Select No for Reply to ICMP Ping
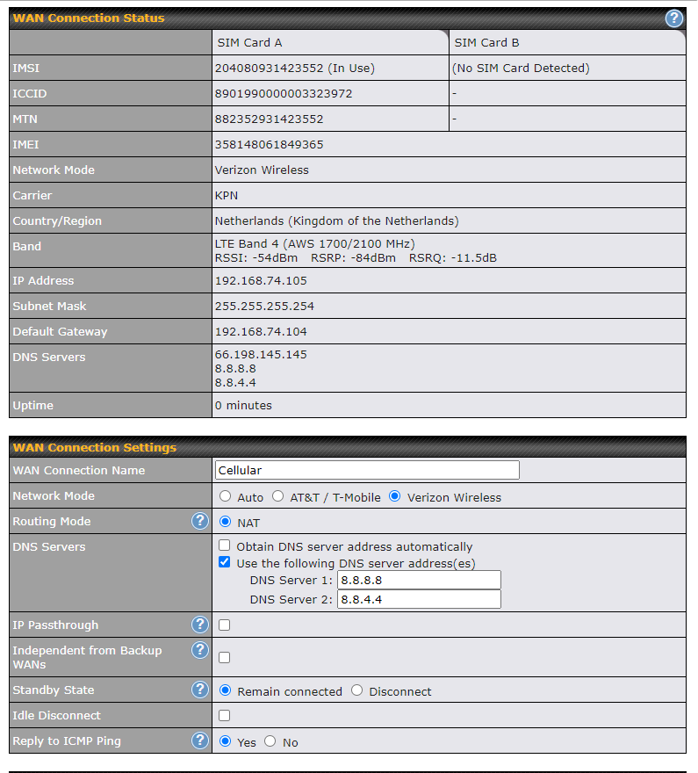The height and width of the screenshot is (773, 698). tap(270, 741)
